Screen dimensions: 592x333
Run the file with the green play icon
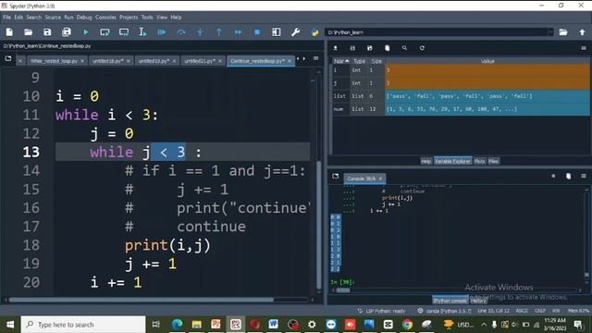point(86,32)
